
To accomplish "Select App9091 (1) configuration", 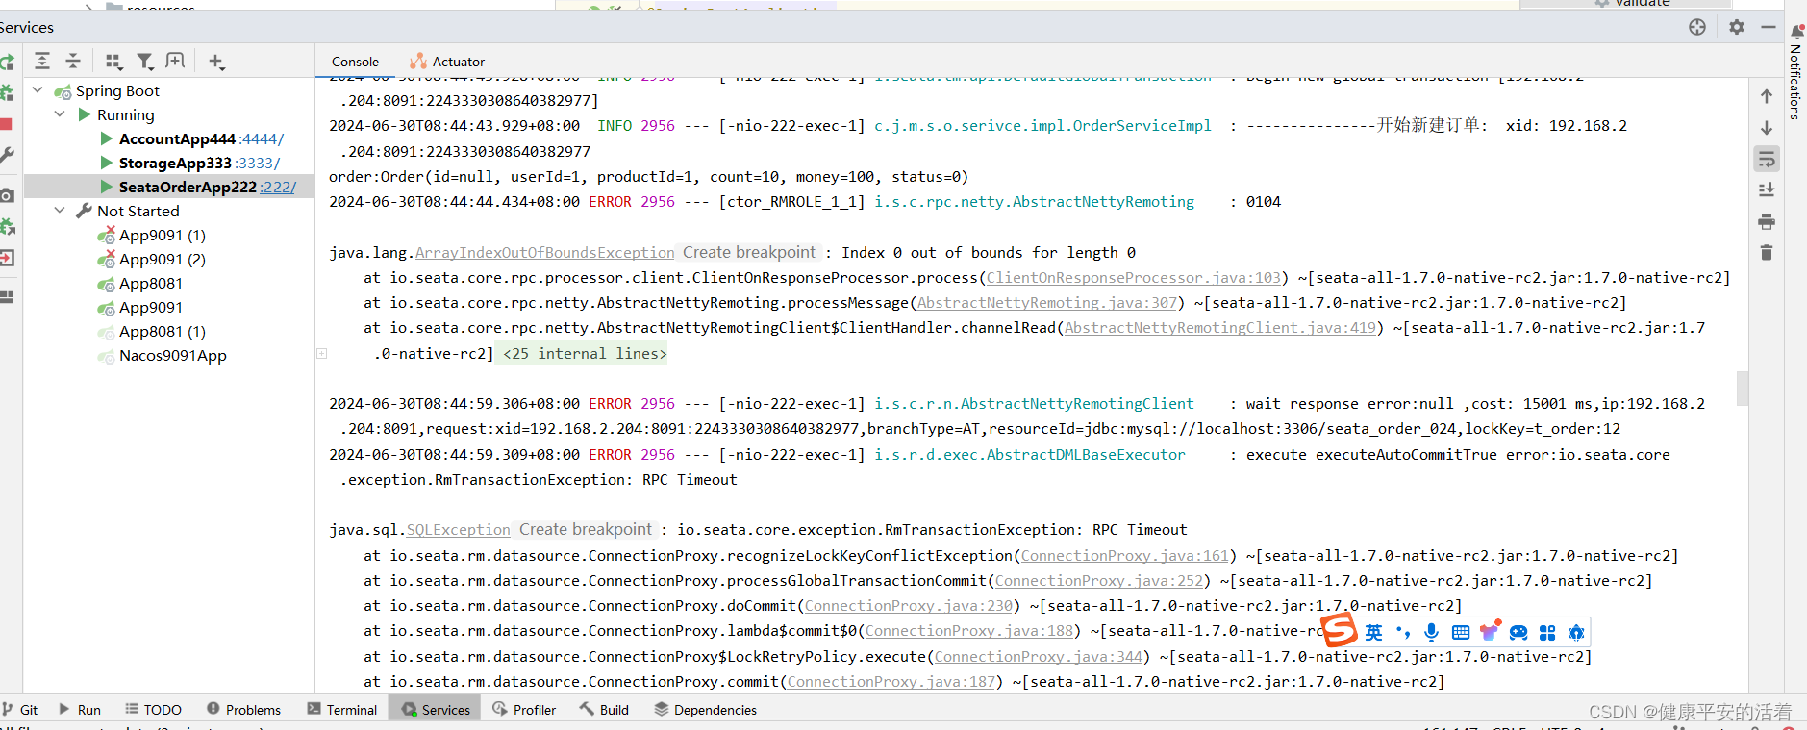I will click(x=163, y=235).
